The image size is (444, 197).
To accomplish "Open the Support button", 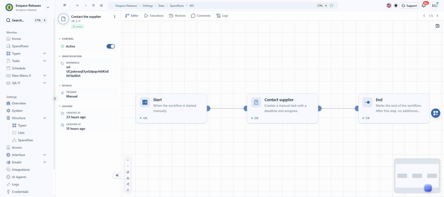I will [x=409, y=5].
